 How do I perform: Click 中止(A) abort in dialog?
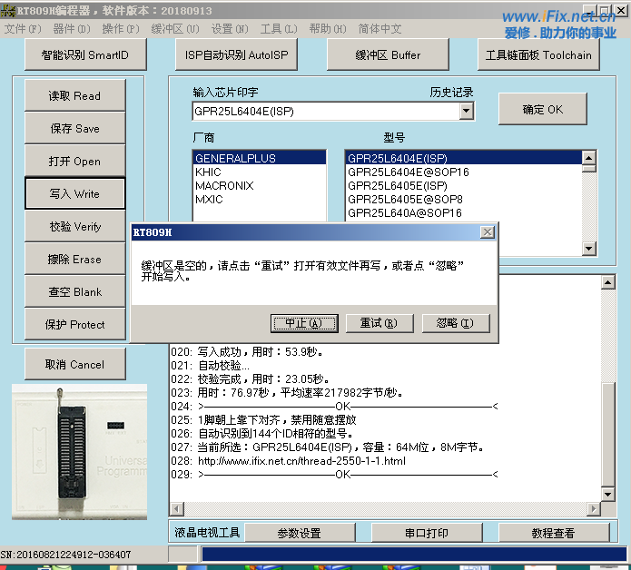304,323
